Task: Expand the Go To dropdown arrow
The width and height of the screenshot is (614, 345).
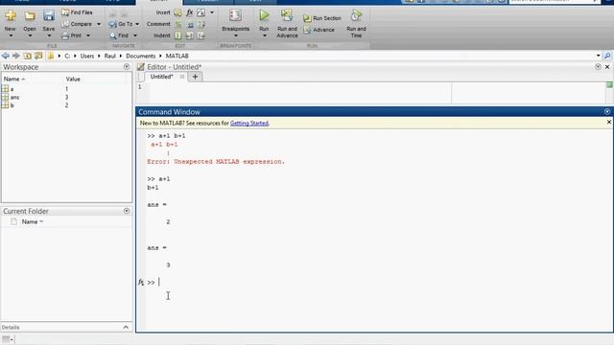Action: coord(137,24)
